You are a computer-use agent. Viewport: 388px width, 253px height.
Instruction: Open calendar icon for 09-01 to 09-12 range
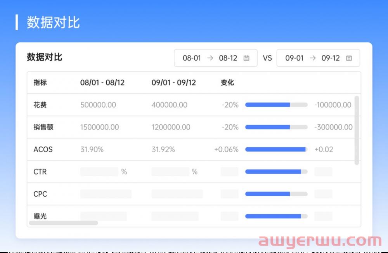(x=349, y=58)
